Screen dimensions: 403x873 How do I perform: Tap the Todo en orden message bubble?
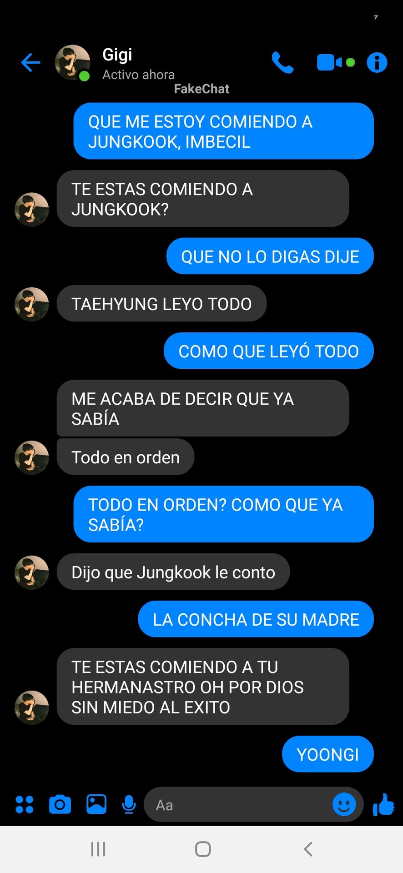[x=126, y=457]
